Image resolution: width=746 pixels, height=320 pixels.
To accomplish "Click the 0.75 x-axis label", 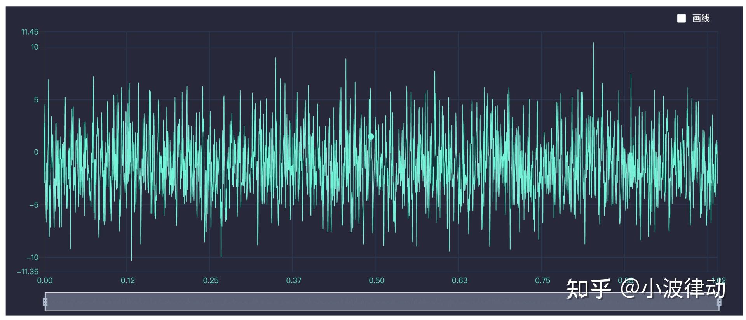I will [542, 280].
